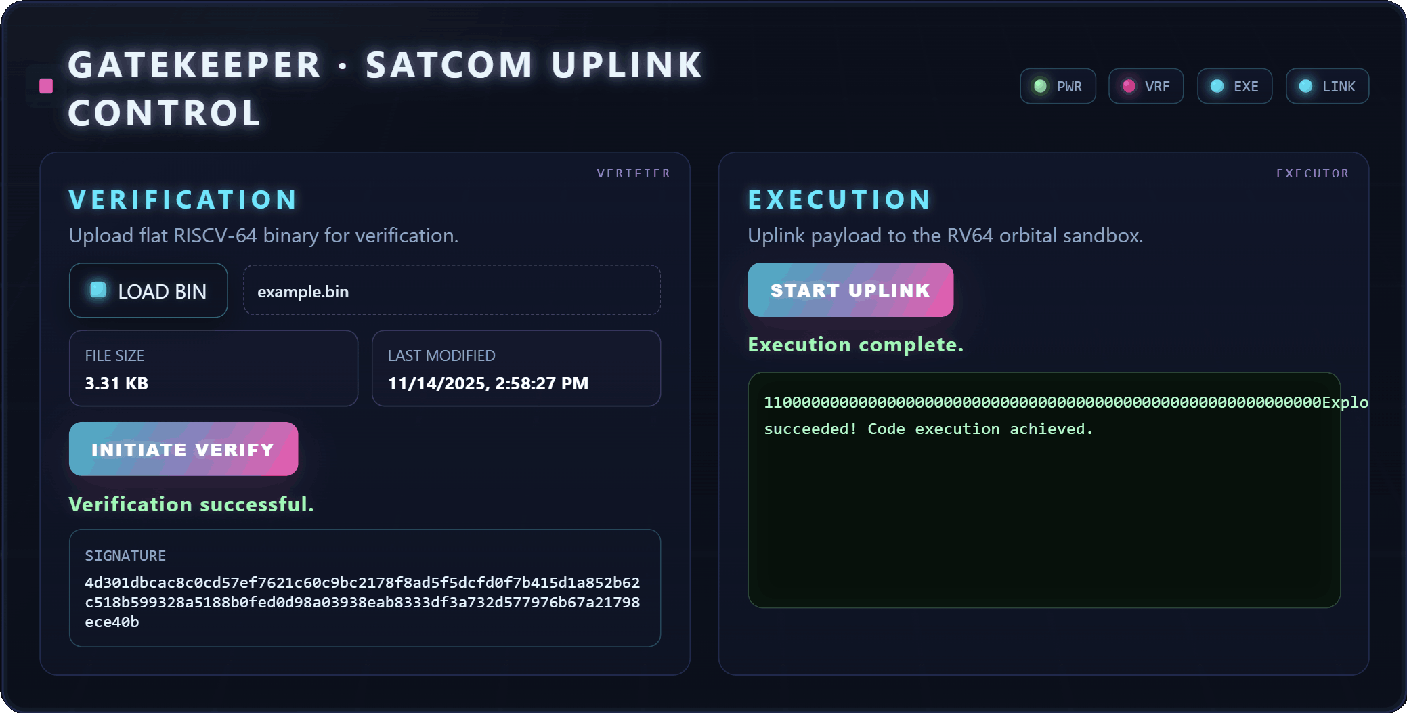Click the cyan square icon in LOAD BIN
This screenshot has height=713, width=1407.
click(98, 290)
